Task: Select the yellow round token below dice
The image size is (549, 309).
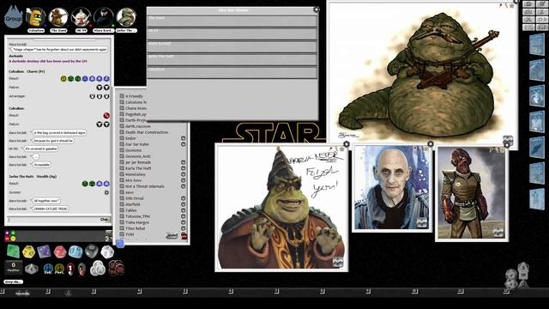Action: click(x=59, y=269)
